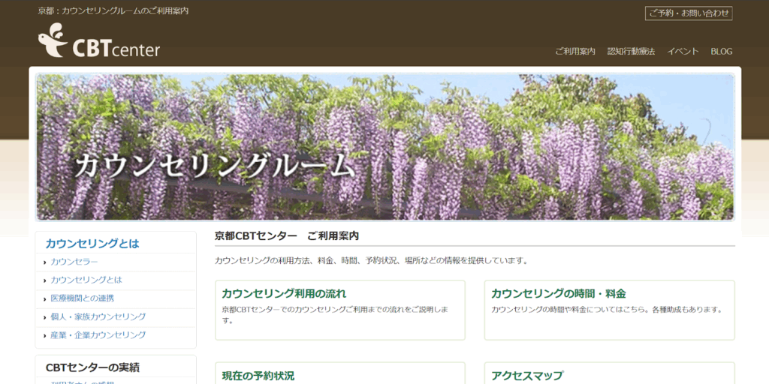Select the カウンセリングとは bulleted sidebar item
The image size is (769, 384).
(86, 280)
